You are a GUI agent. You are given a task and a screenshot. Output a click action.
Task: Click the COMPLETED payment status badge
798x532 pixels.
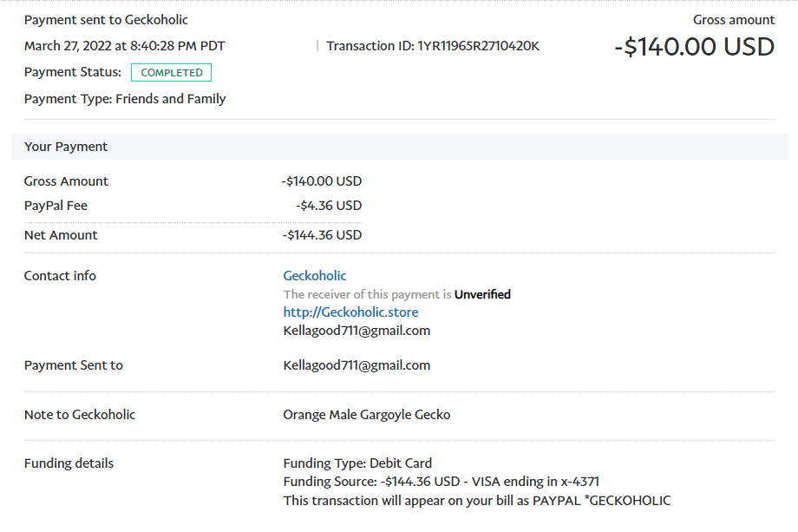coord(172,72)
